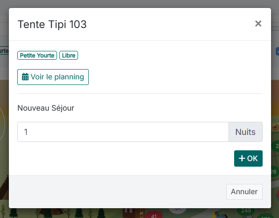Click the Nouveau Séjour heading
Screen dimensions: 279x218
(46, 108)
